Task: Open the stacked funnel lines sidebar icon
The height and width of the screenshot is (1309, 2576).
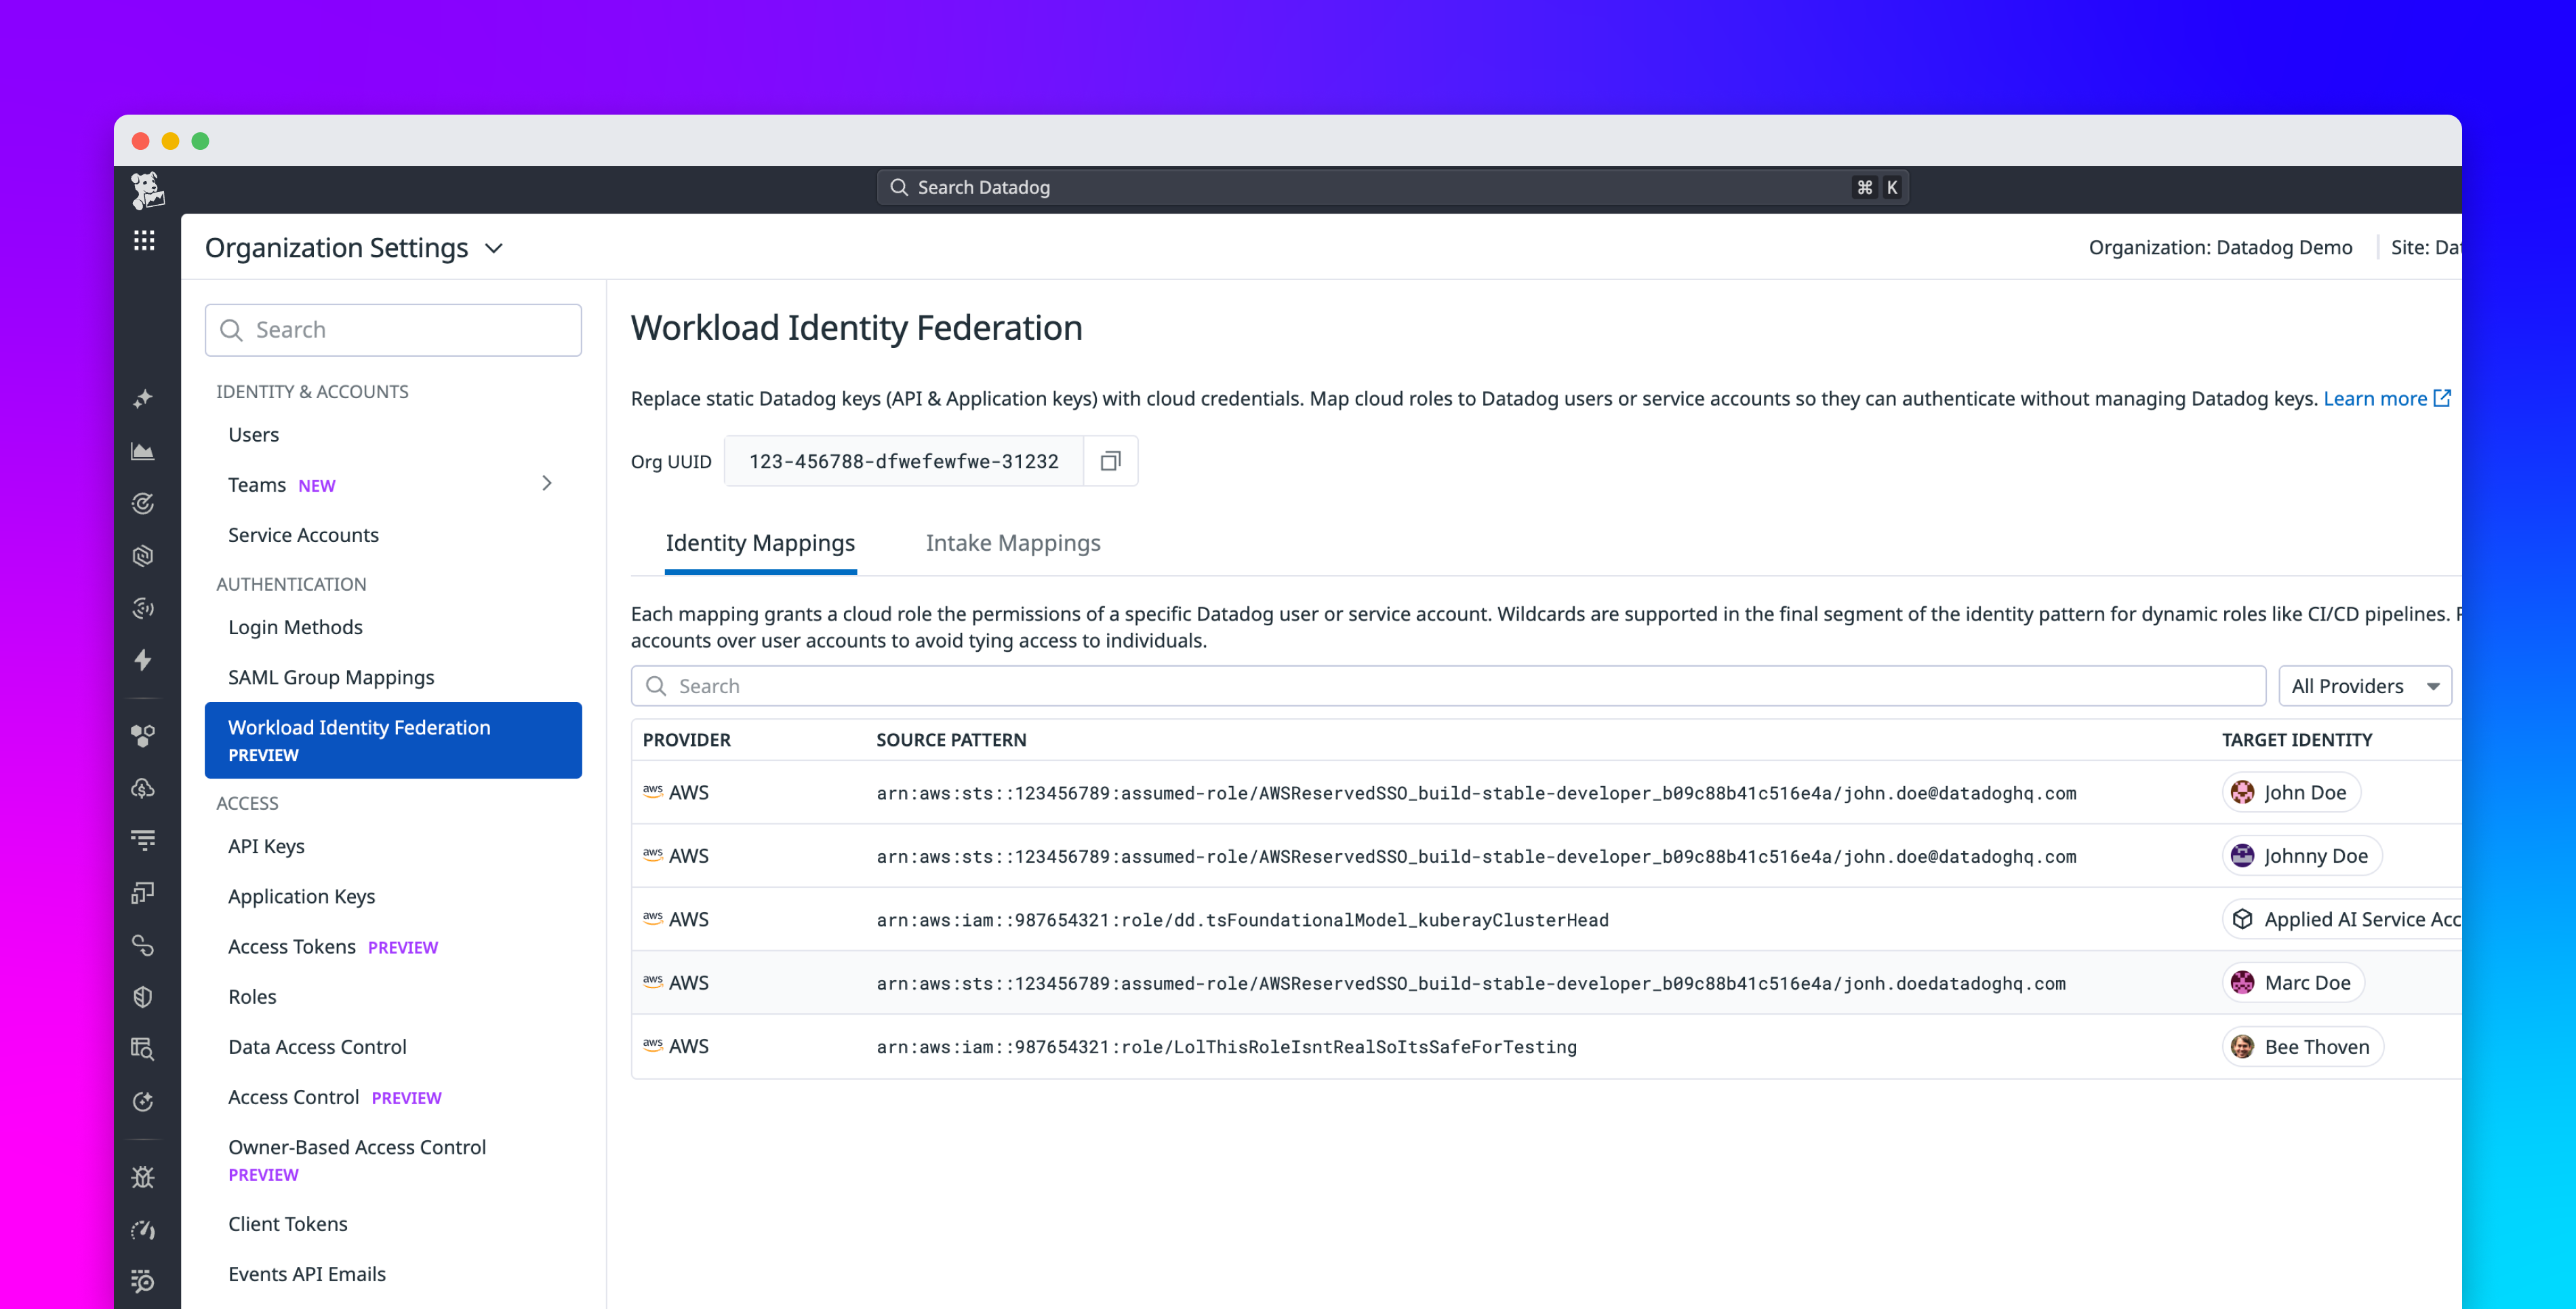Action: (x=143, y=840)
